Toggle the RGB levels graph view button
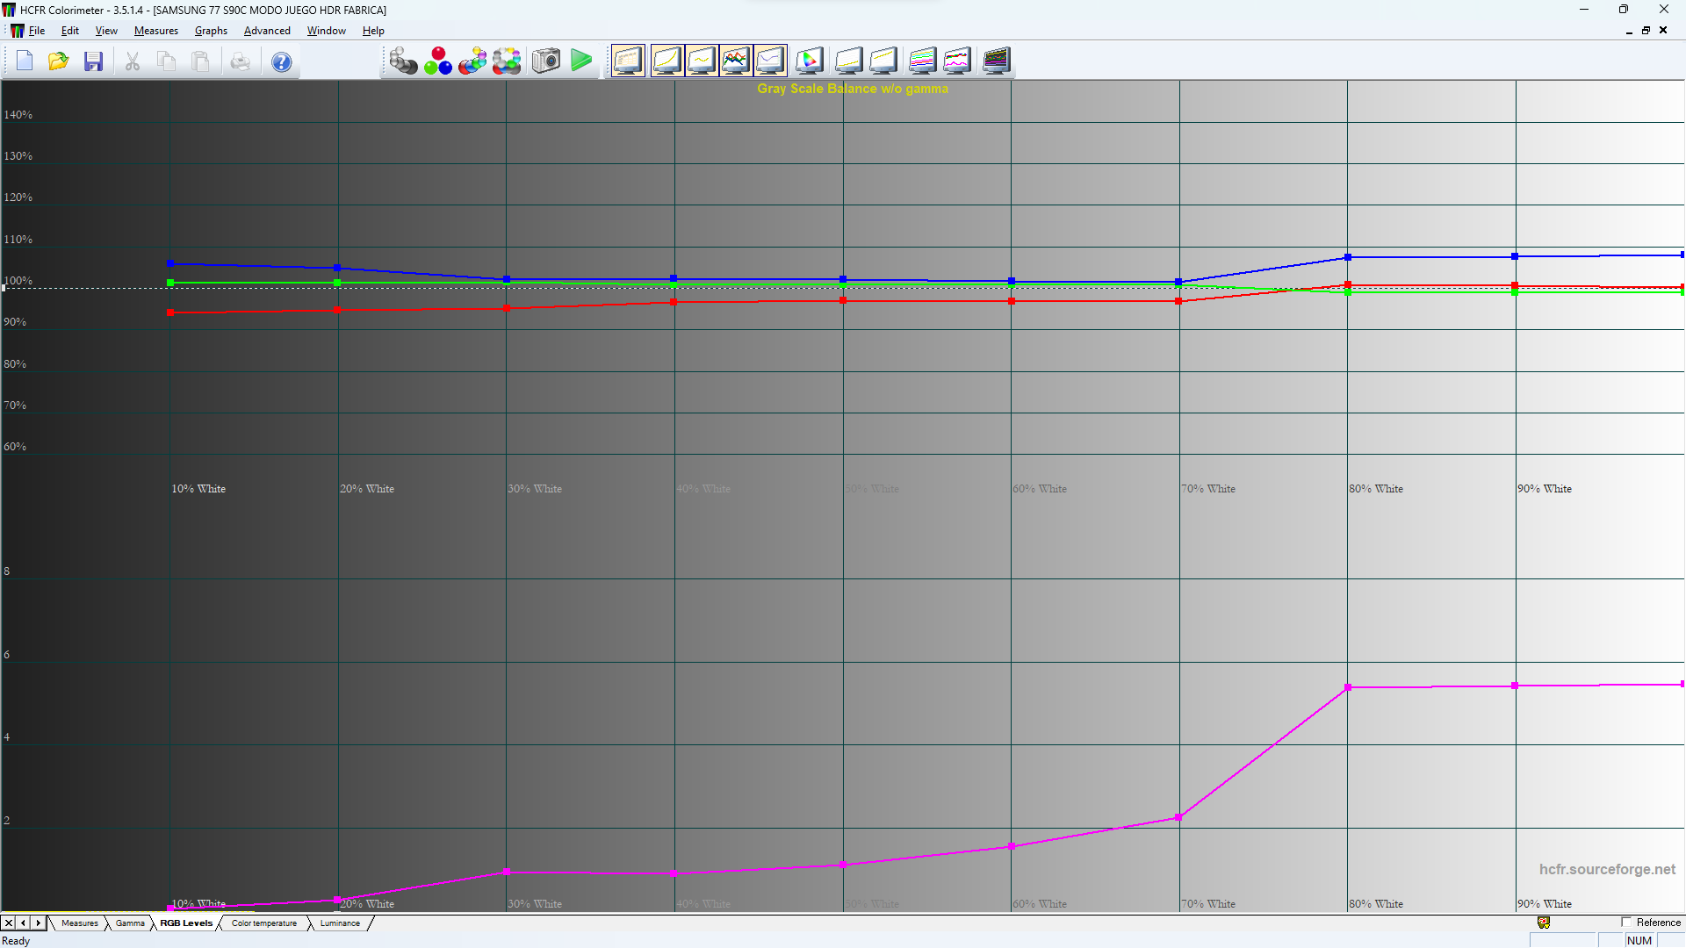 coord(736,61)
